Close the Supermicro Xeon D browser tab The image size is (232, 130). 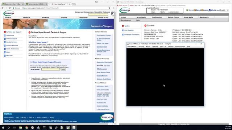[23, 4]
